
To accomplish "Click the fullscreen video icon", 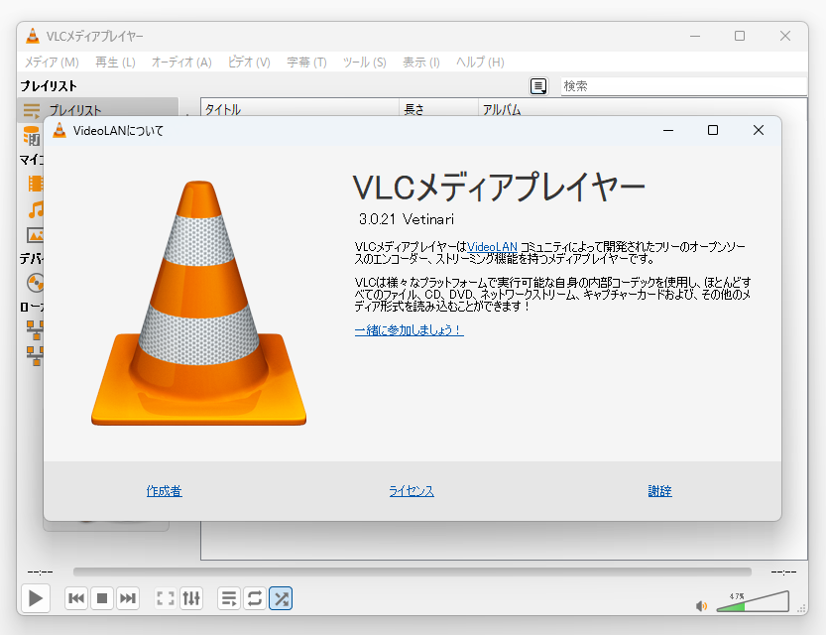I will coord(166,598).
